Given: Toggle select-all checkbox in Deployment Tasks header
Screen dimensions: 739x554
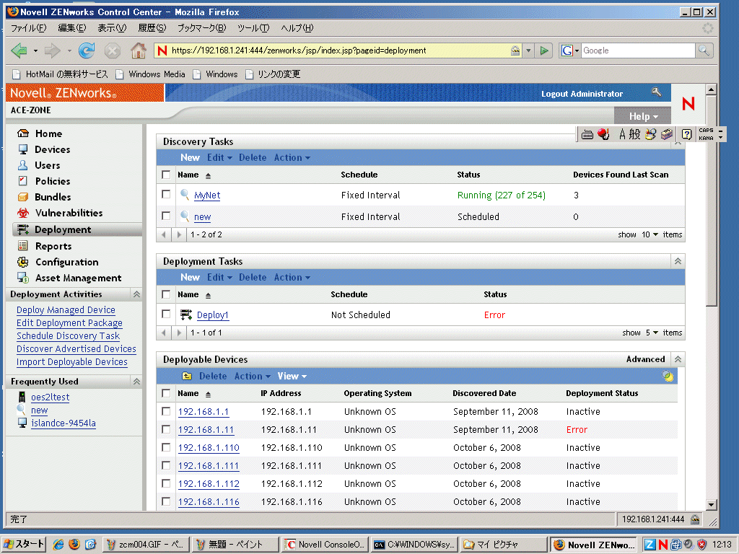Looking at the screenshot, I should click(166, 294).
